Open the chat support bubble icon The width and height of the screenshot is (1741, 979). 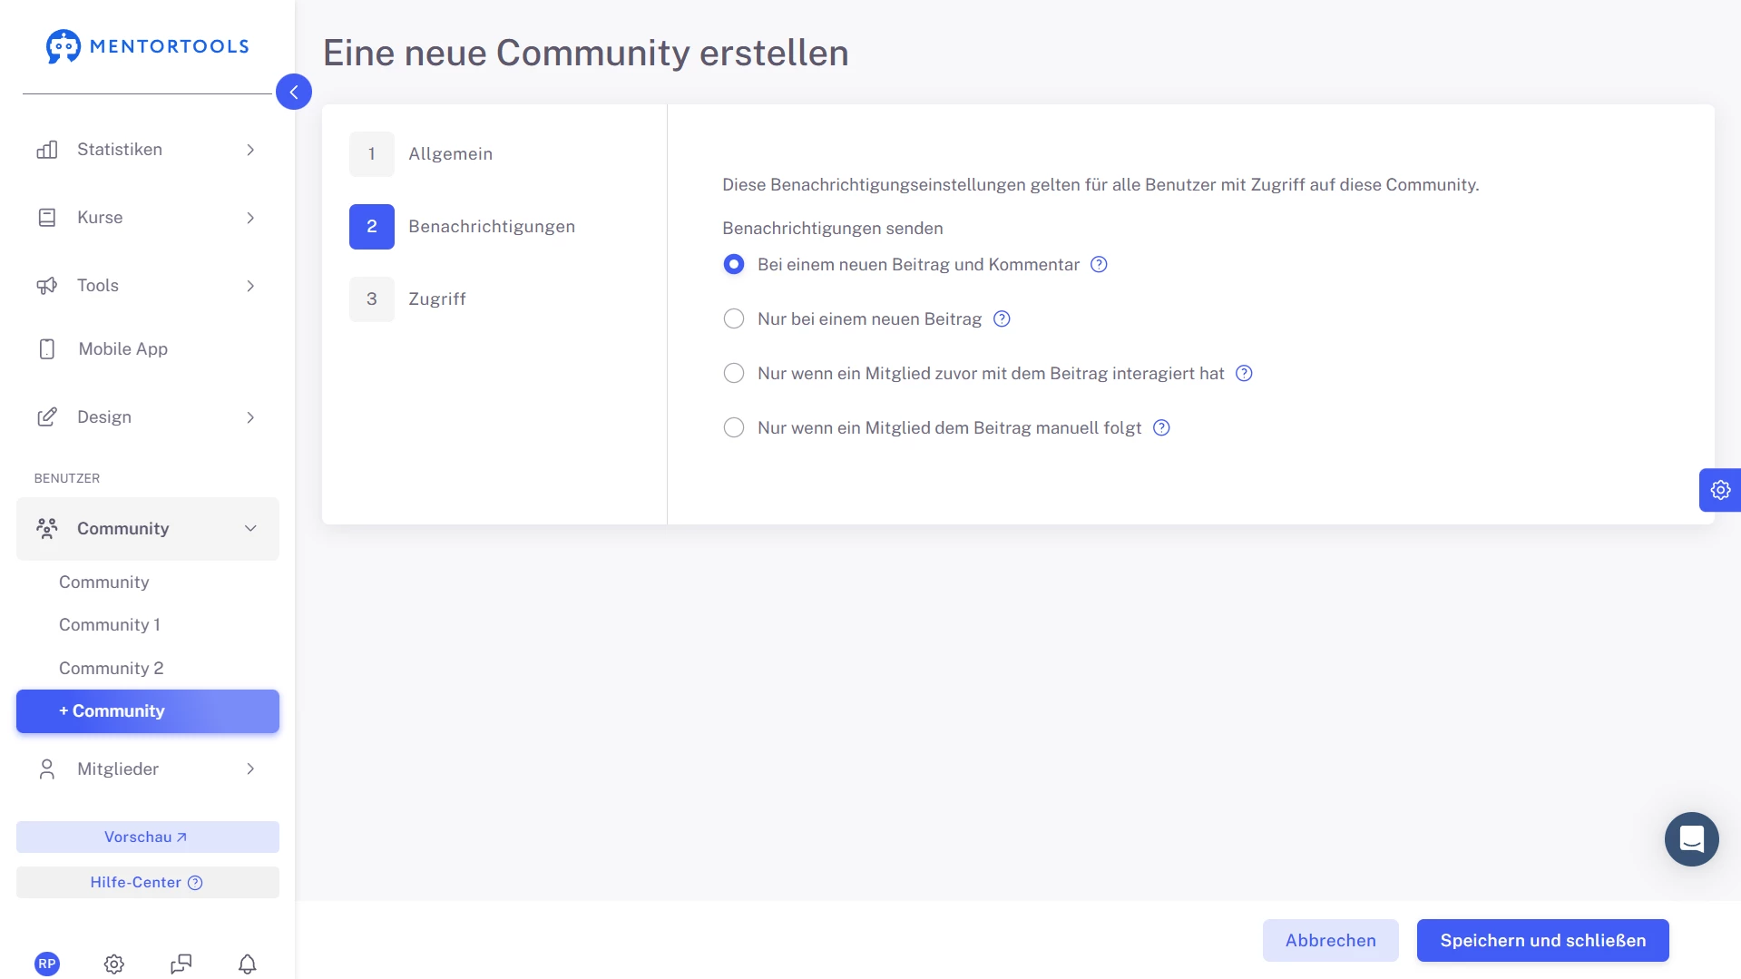(x=1691, y=839)
